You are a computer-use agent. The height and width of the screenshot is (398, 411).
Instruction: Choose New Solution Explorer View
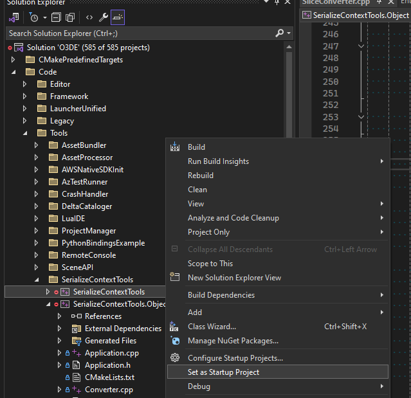(x=278, y=278)
